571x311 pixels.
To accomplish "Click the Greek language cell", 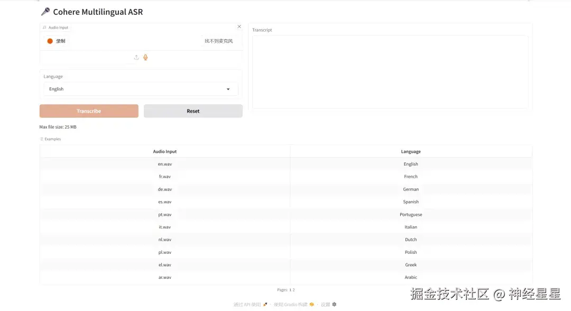I will click(411, 265).
